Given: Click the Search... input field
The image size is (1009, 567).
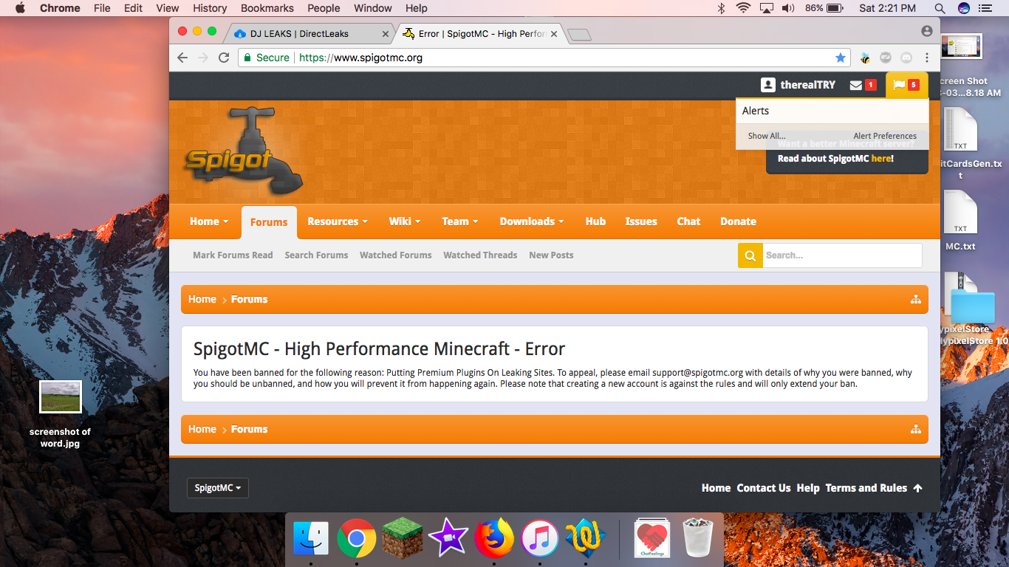Looking at the screenshot, I should [x=842, y=255].
